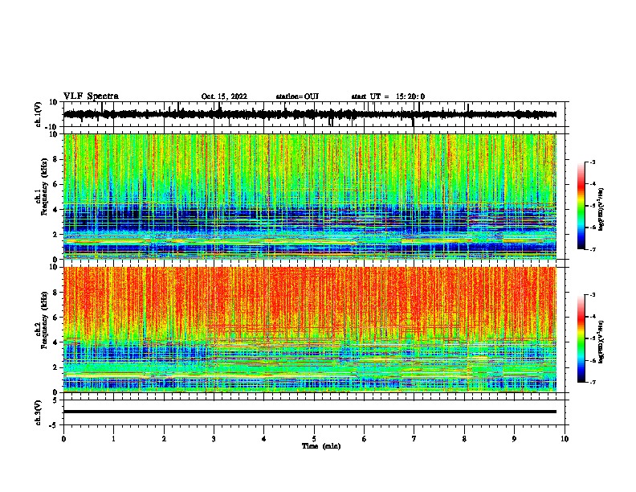Click the "5" tick on ch.3(V) axis
Viewport: 636px width, 492px height.
pos(56,400)
